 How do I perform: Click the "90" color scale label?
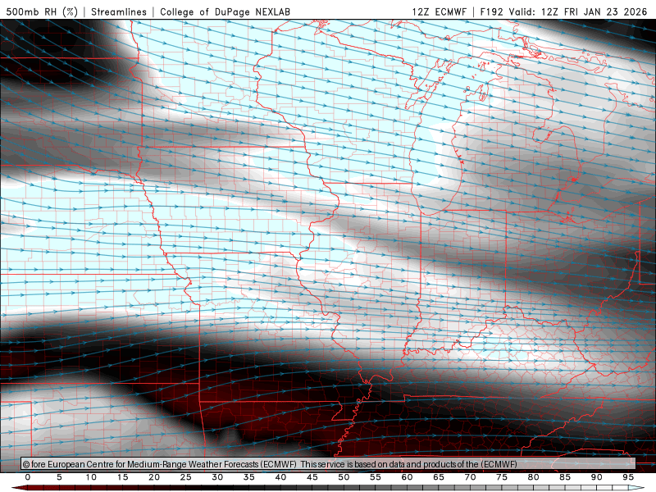[597, 477]
